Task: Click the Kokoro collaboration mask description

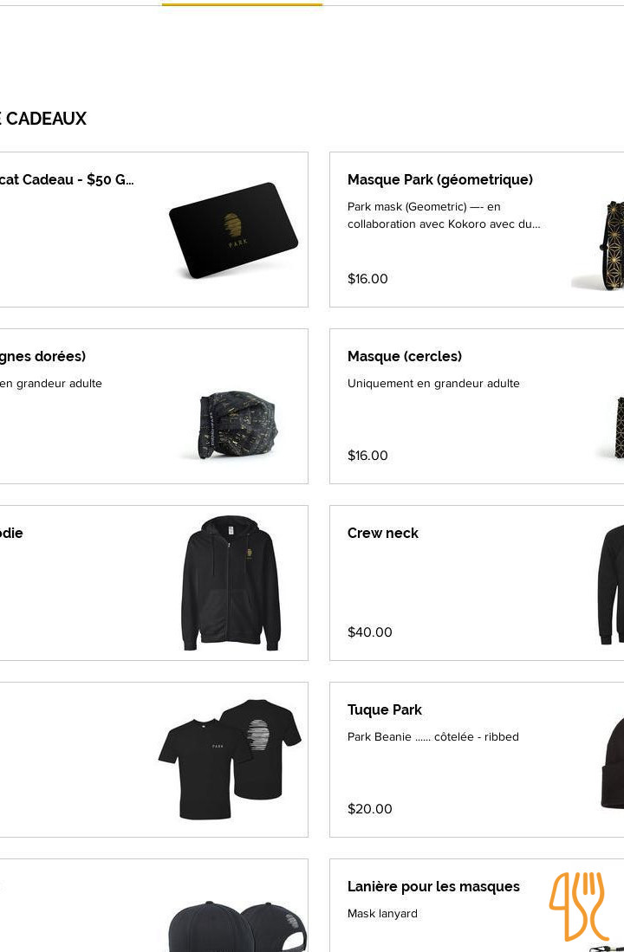Action: [x=443, y=216]
